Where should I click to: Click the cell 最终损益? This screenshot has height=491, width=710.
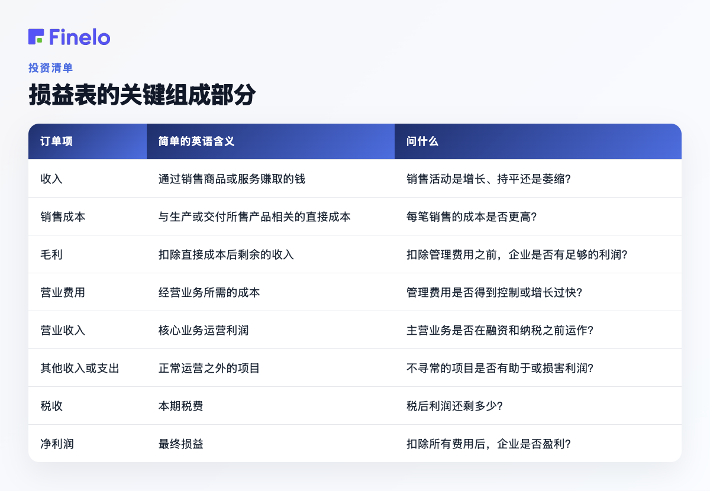181,444
